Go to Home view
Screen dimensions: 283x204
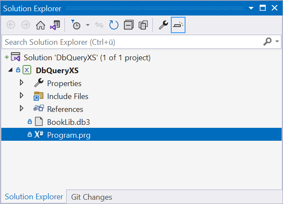coord(41,25)
